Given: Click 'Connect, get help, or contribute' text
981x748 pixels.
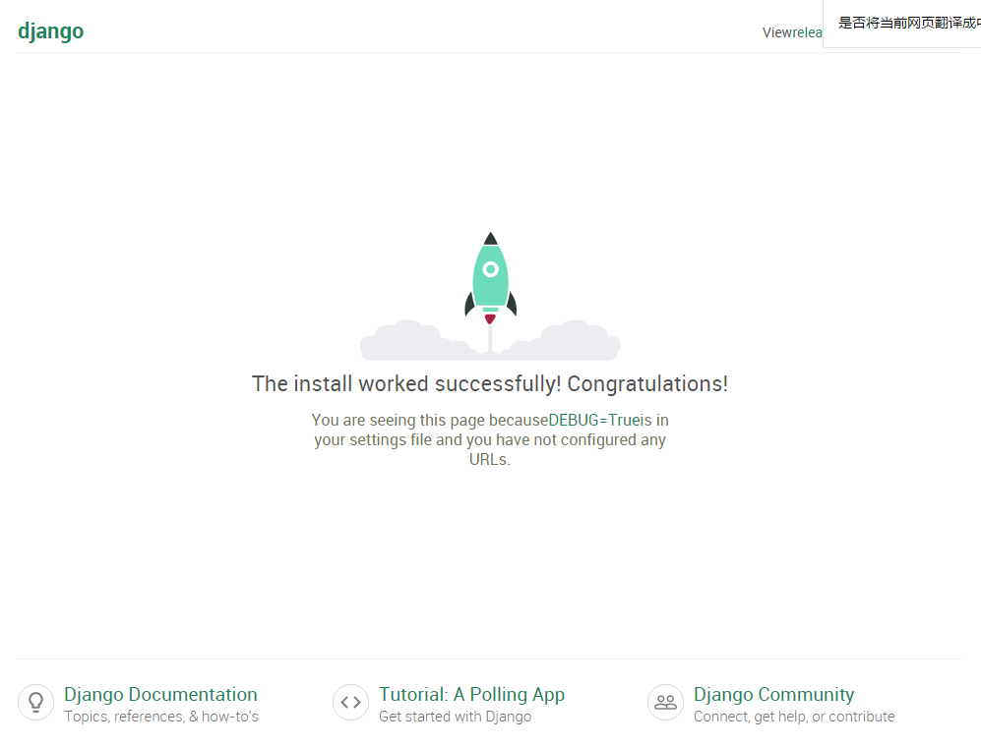Looking at the screenshot, I should coord(794,717).
